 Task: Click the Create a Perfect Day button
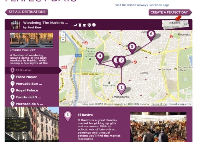point(170,12)
